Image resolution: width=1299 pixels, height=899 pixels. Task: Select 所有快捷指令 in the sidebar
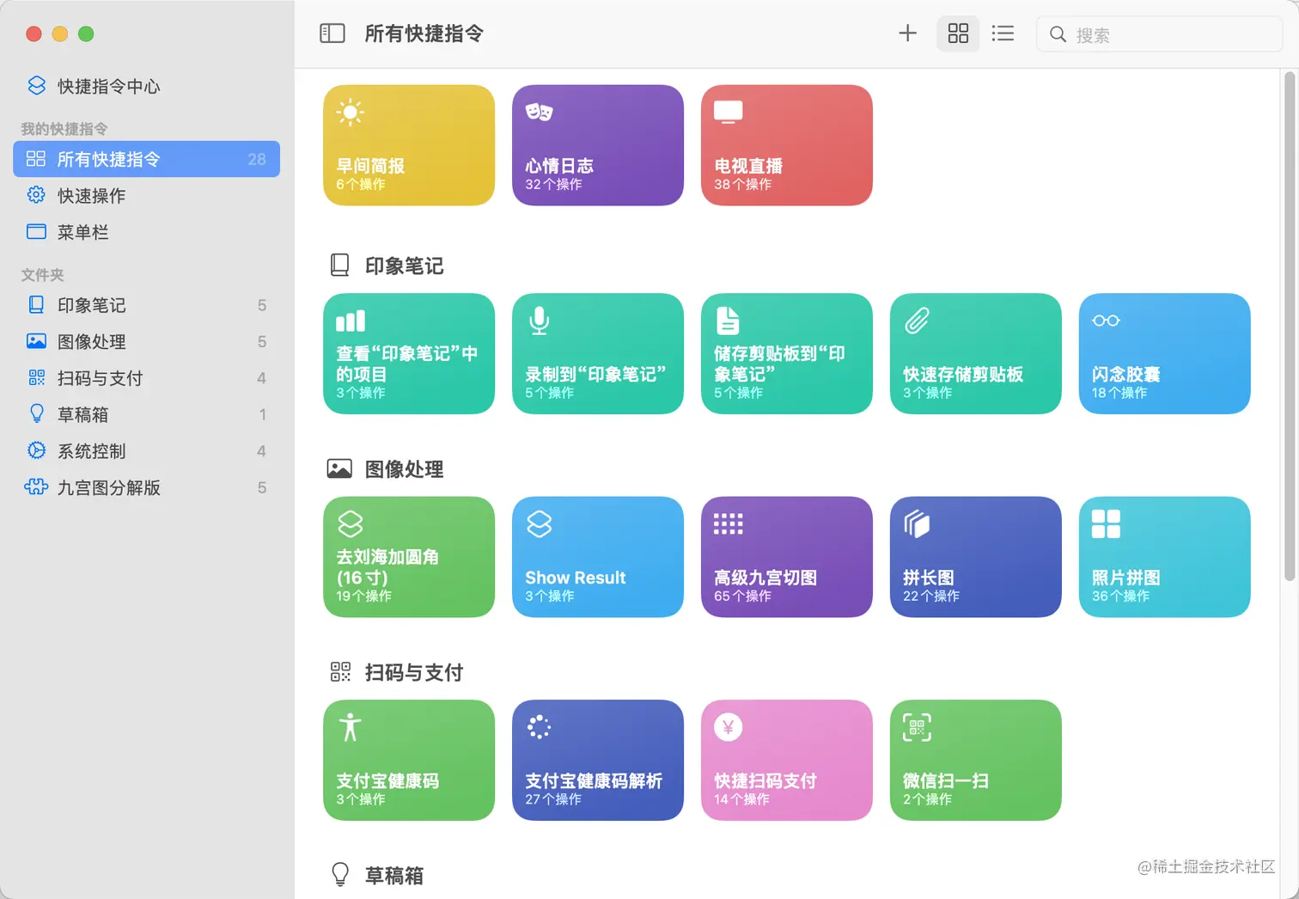(147, 159)
